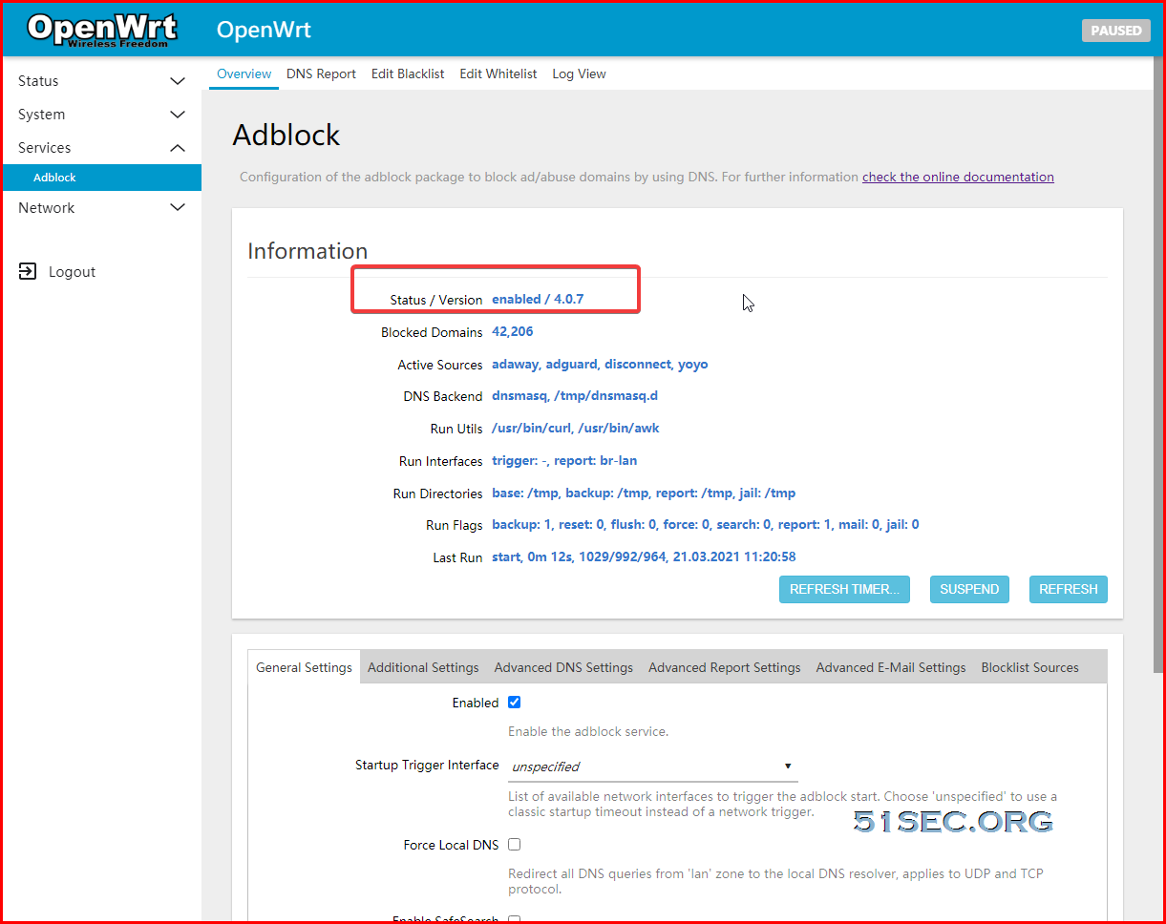
Task: Select the Advanced DNS Settings tab
Action: (x=563, y=667)
